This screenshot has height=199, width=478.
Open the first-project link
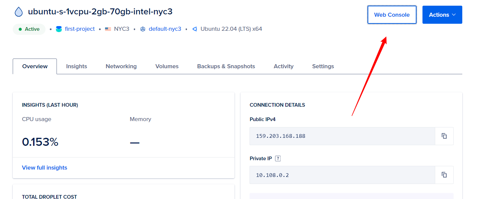[x=80, y=29]
